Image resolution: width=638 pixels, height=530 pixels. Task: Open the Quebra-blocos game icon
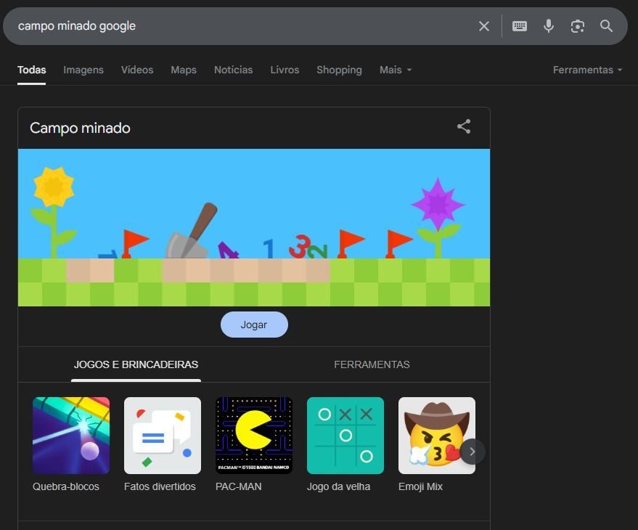[x=71, y=436]
